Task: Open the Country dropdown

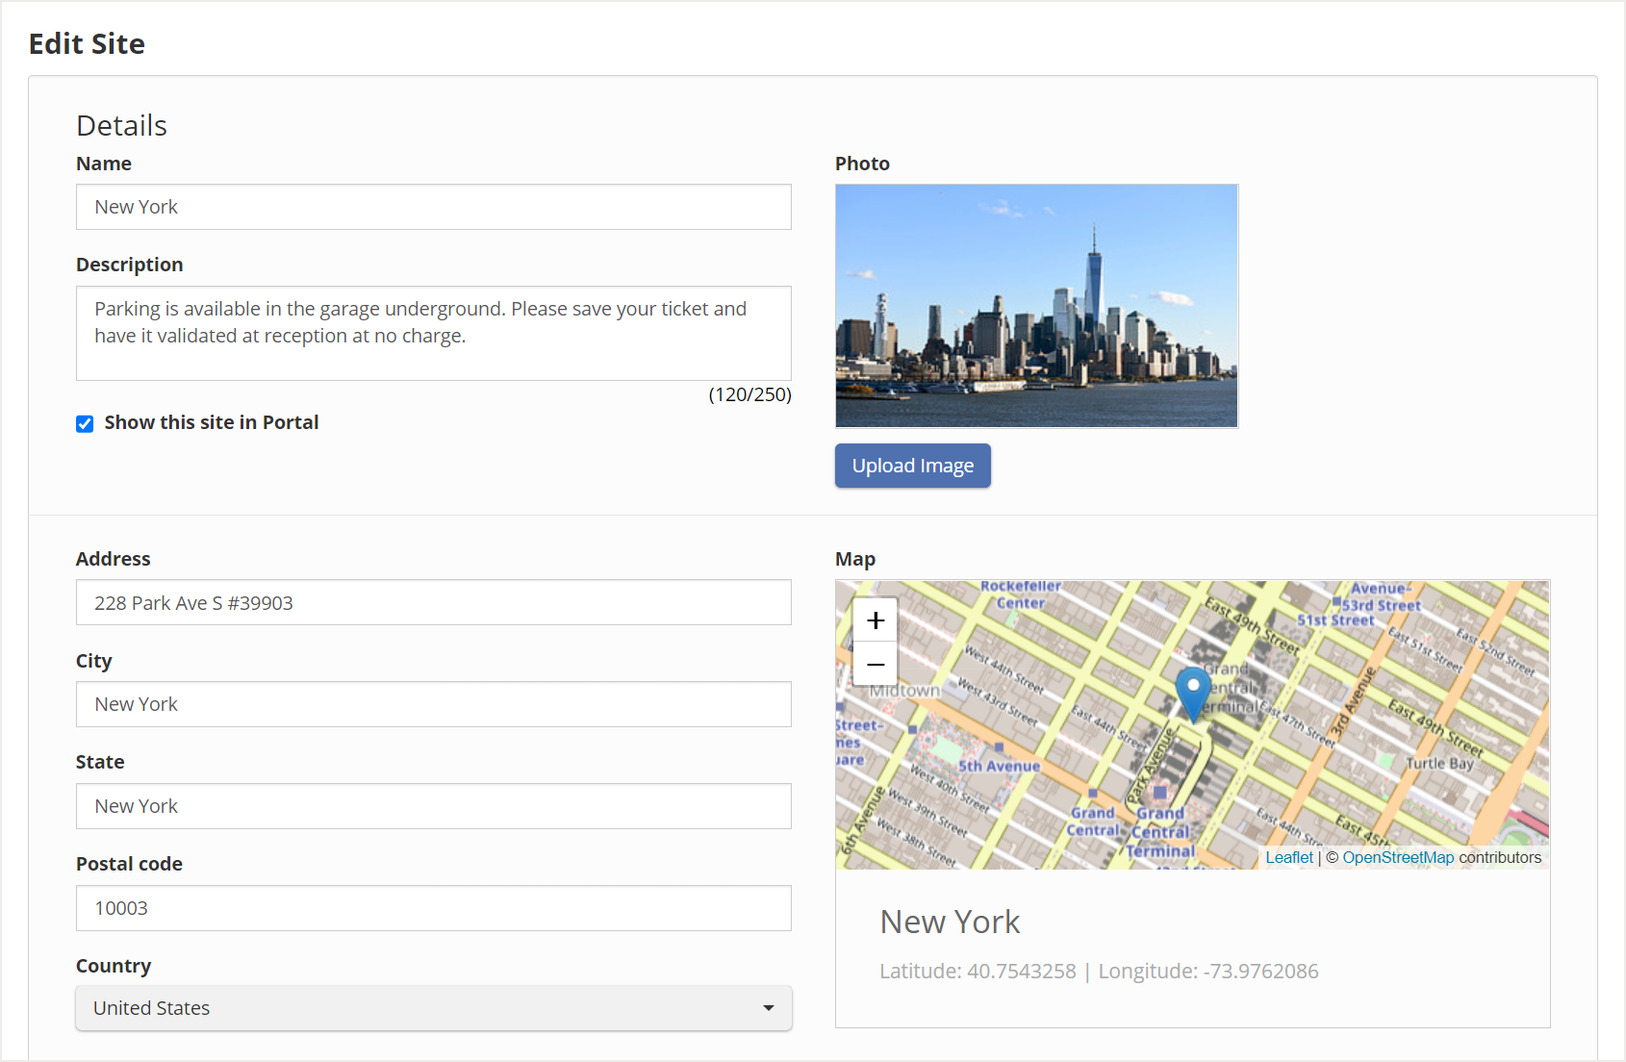Action: [433, 1008]
